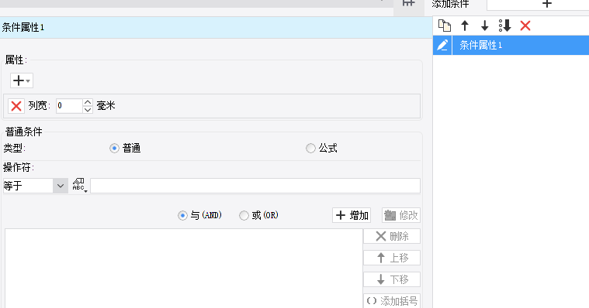This screenshot has width=589, height=308.
Task: Click the copy condition icon
Action: coord(445,26)
